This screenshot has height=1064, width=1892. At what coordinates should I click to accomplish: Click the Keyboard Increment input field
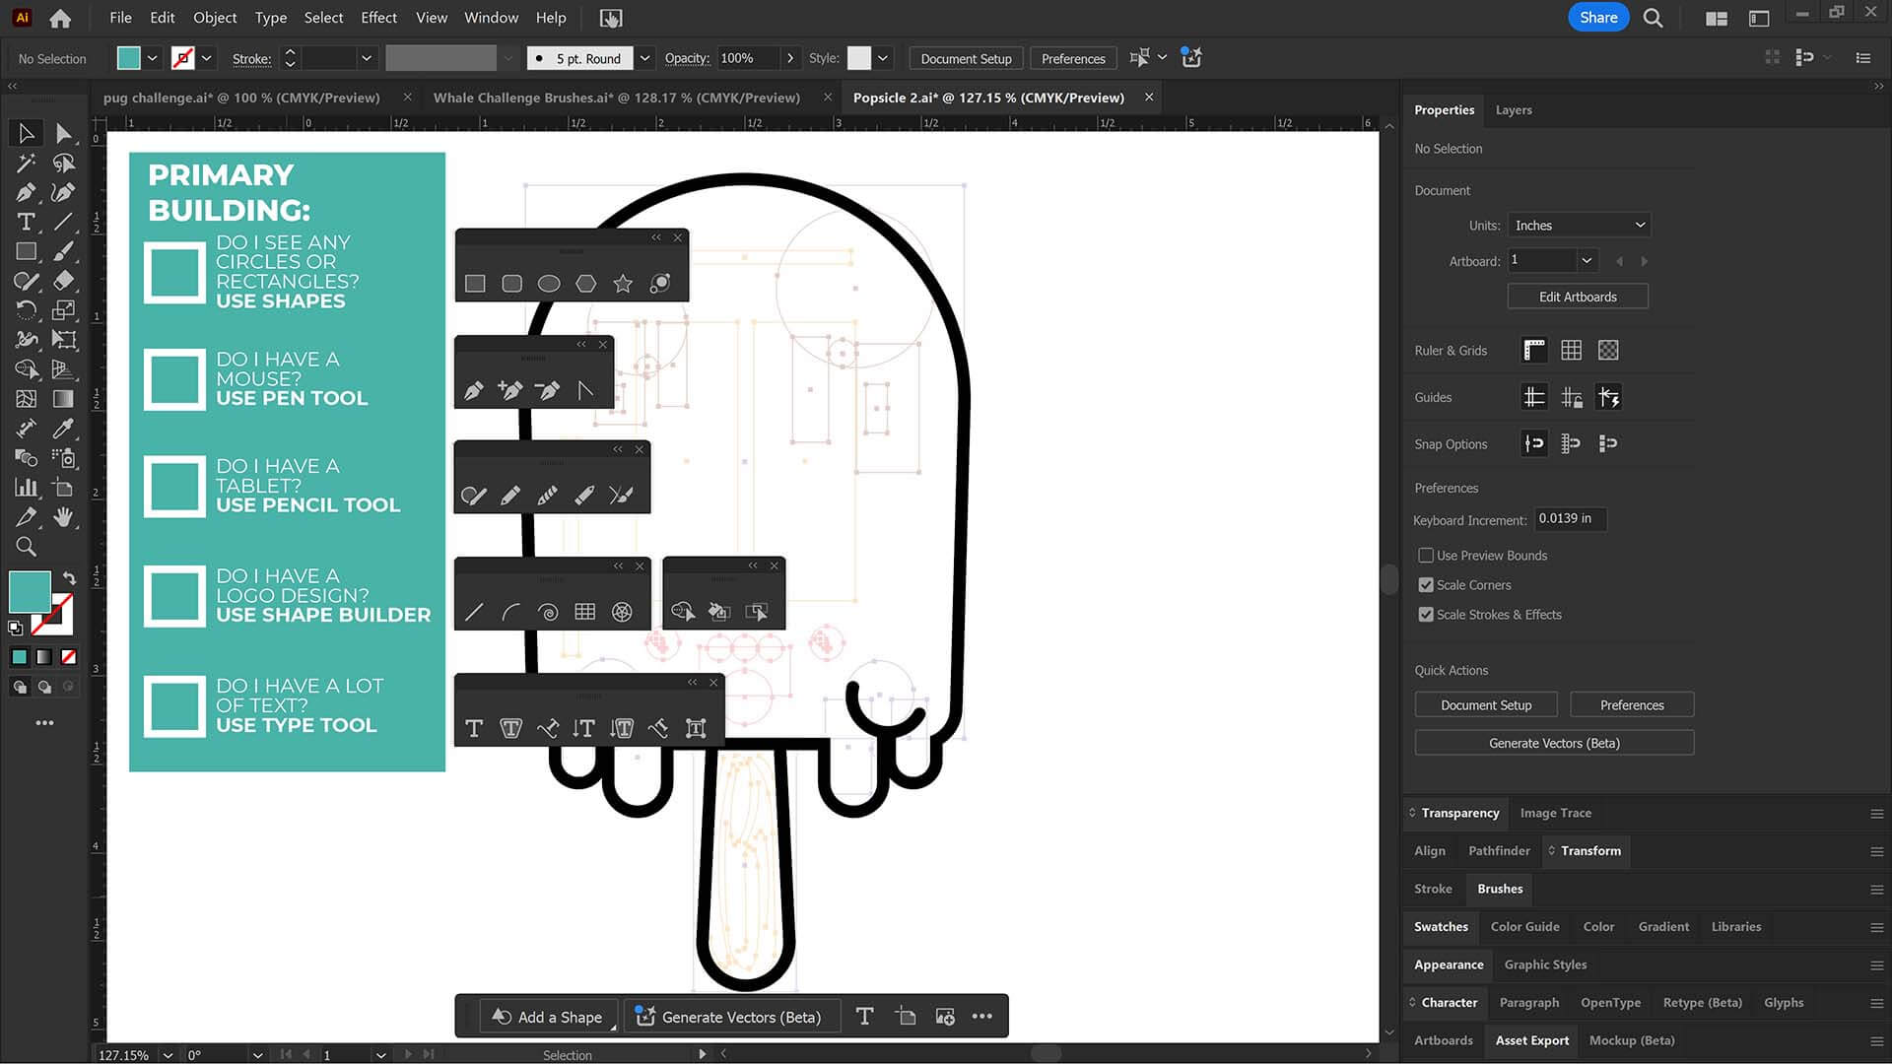(x=1571, y=519)
